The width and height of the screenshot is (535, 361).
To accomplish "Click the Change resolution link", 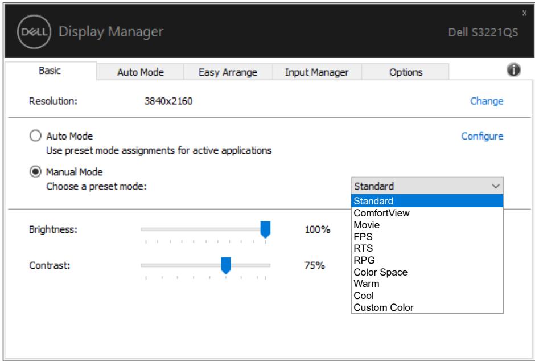I will coord(487,101).
